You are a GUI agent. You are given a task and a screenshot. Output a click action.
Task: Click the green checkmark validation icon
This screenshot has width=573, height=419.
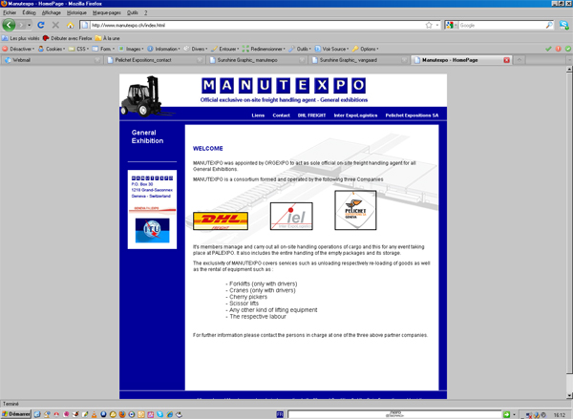coord(548,49)
